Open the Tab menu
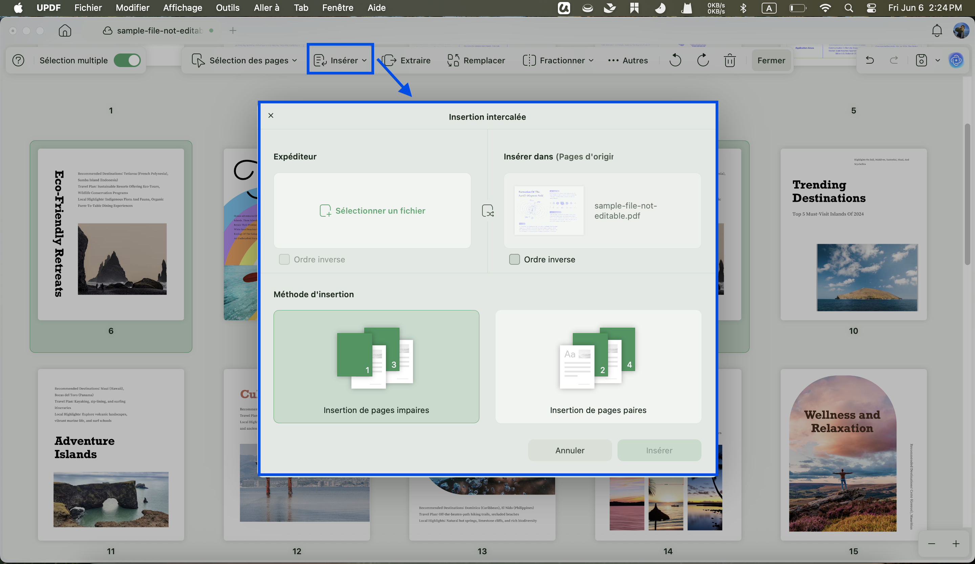 (301, 8)
